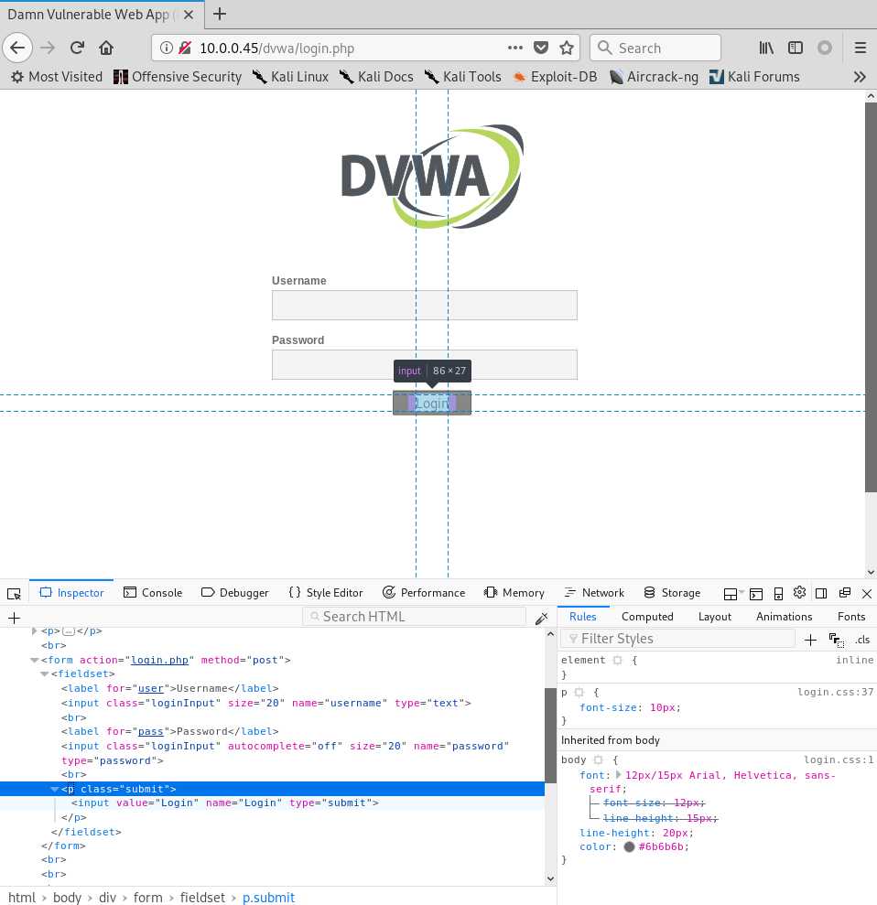Show site information icon in URL bar
The image size is (877, 905).
pyautogui.click(x=166, y=48)
